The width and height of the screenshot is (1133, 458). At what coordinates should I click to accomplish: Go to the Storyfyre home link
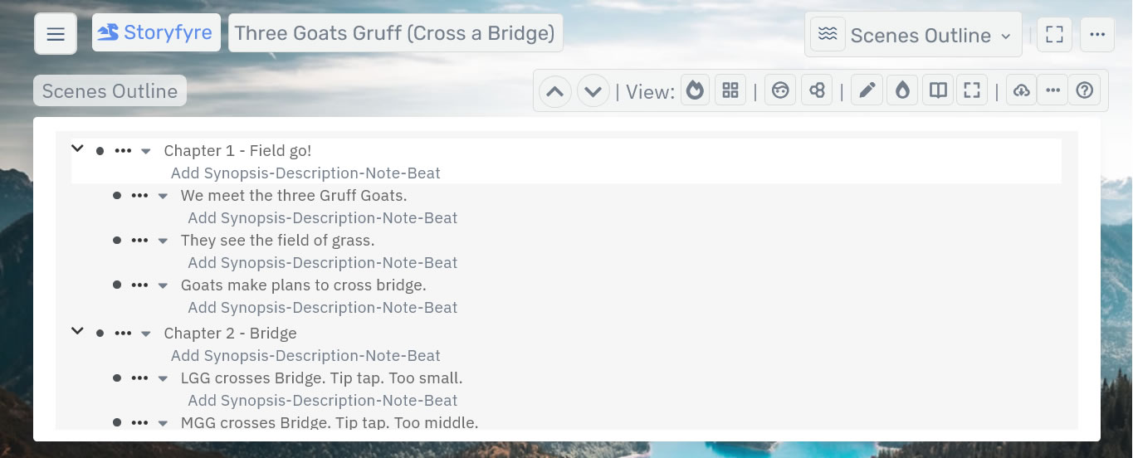[156, 33]
